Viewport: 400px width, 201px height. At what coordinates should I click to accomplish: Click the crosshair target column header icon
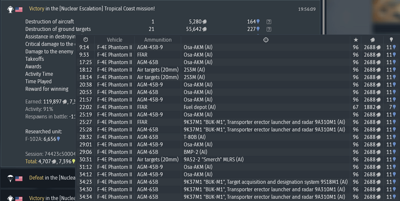pos(266,40)
